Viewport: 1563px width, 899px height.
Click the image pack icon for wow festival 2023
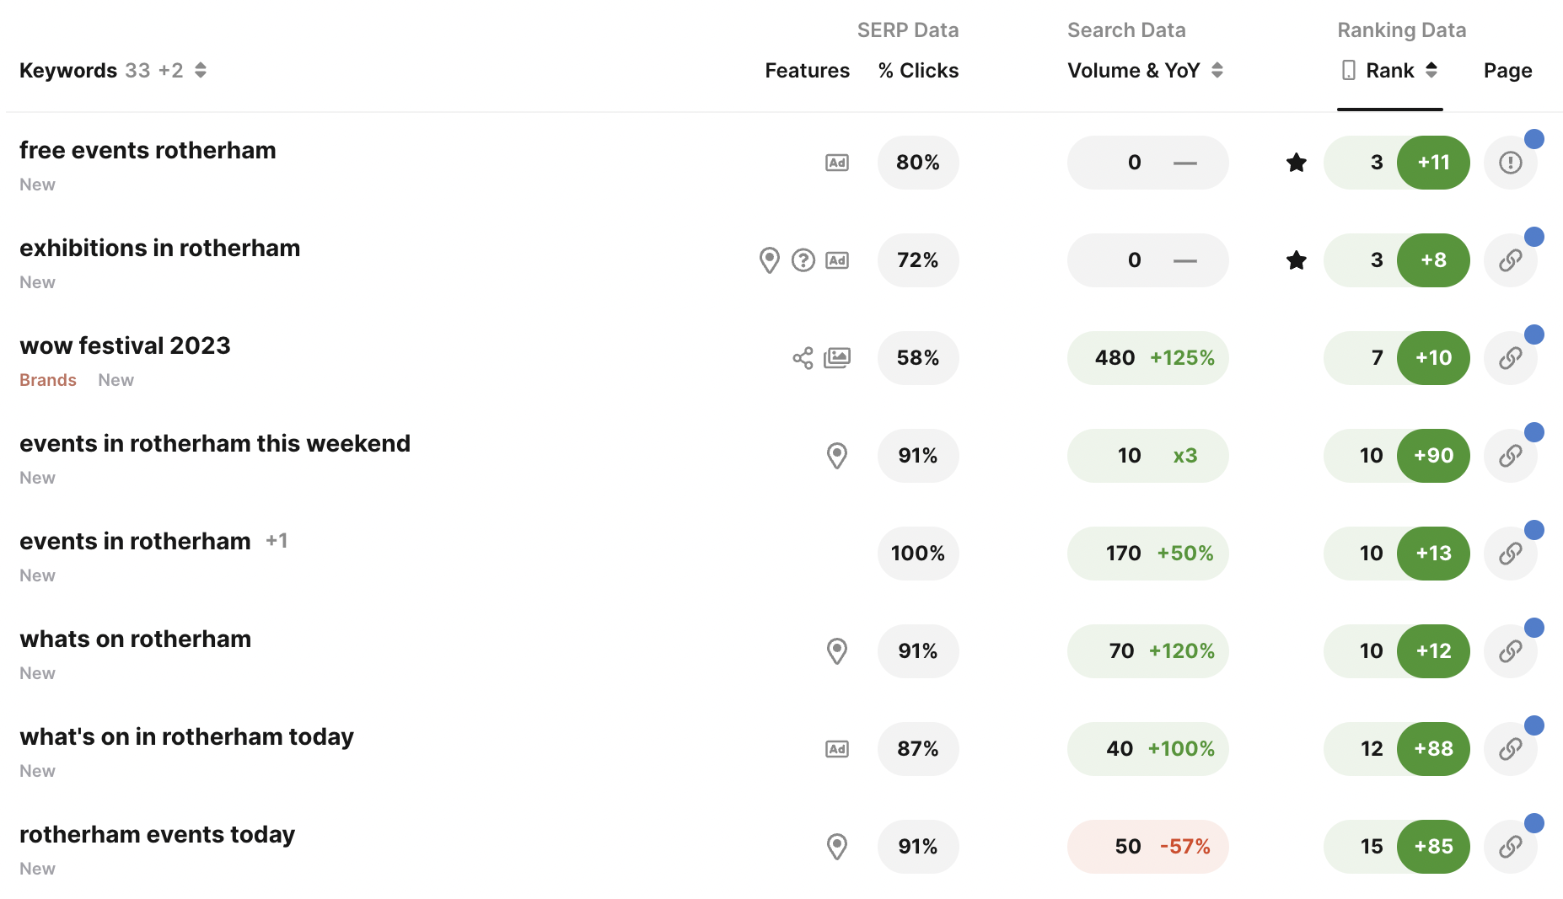coord(836,358)
